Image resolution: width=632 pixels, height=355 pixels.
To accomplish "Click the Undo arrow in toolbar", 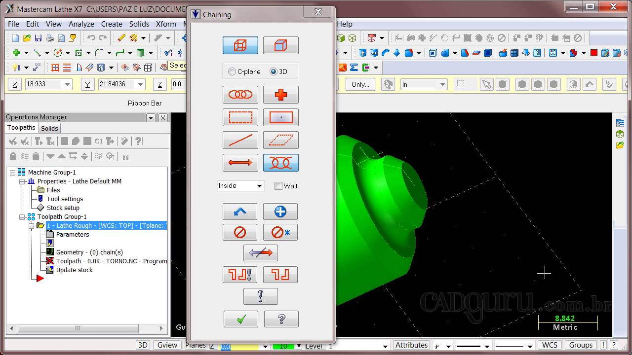I will (91, 38).
